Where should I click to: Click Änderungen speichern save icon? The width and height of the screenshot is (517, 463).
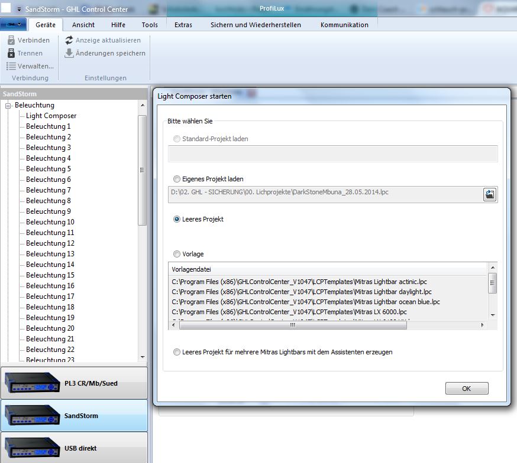[69, 53]
